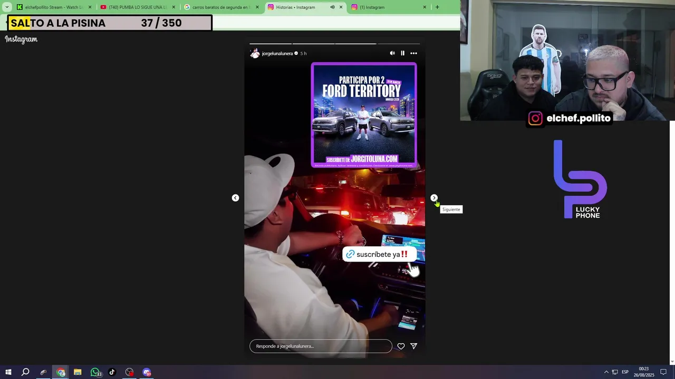Open the Windows notification center icon

663,372
